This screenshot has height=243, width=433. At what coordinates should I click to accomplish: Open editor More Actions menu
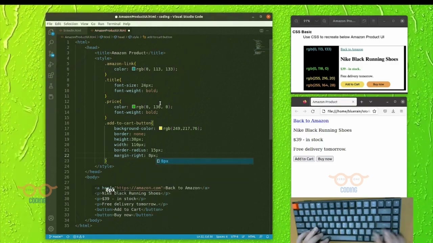coord(267,30)
